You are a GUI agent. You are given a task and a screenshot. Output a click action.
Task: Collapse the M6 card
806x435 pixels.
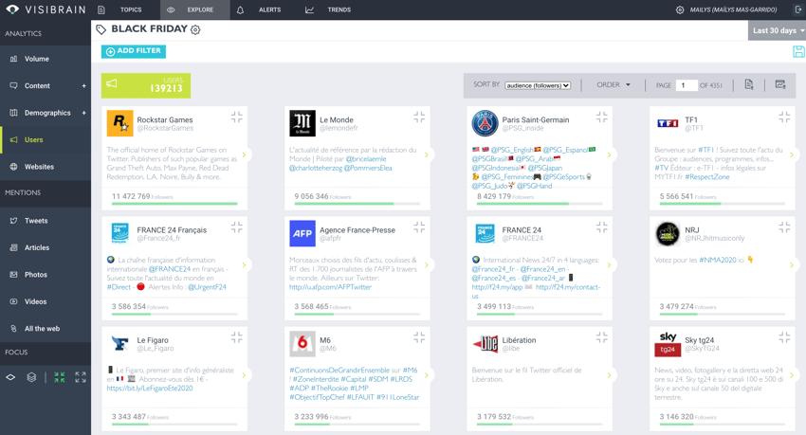419,337
